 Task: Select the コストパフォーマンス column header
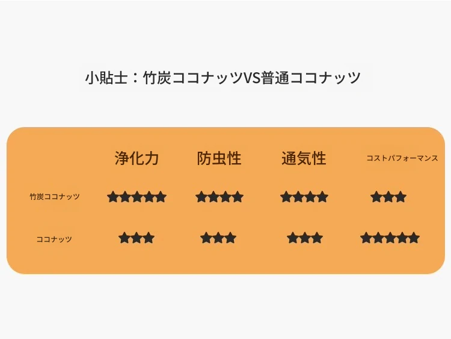click(402, 158)
